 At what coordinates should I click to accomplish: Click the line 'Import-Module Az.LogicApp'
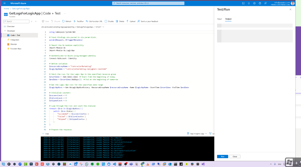[x=62, y=51]
